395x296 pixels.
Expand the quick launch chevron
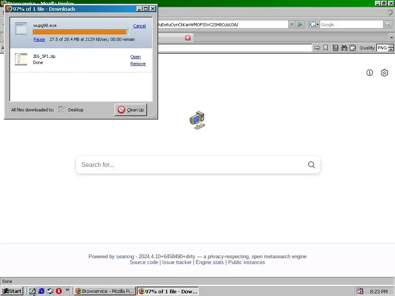[x=67, y=290]
